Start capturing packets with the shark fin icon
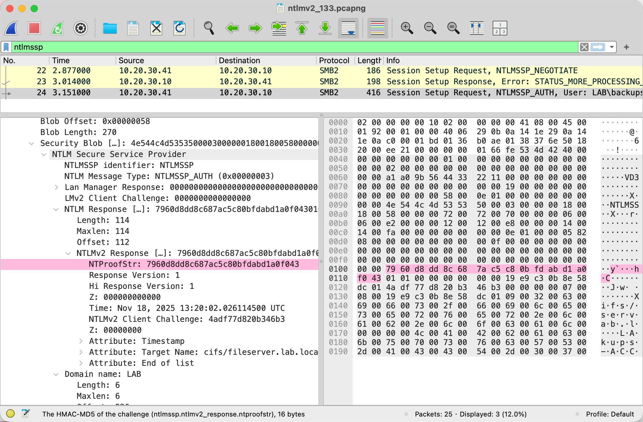643x422 pixels. 11,28
